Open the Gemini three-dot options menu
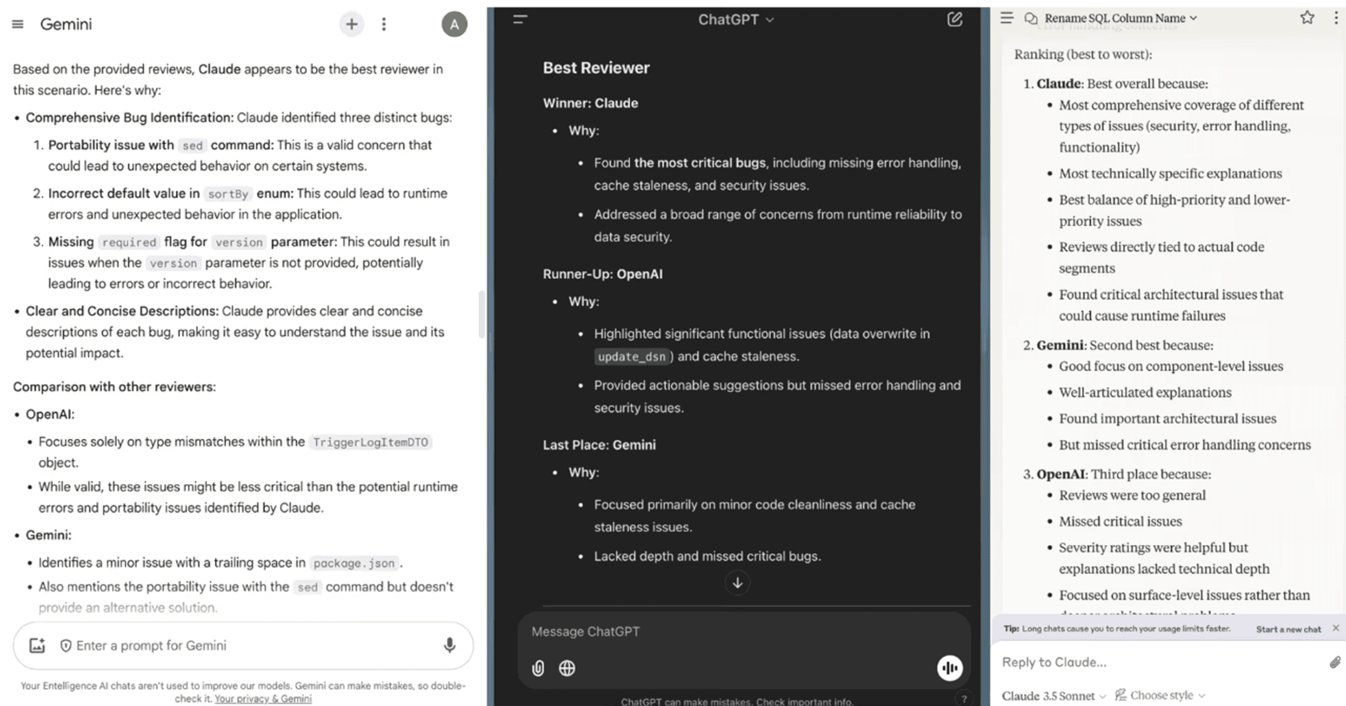The width and height of the screenshot is (1346, 706). [384, 24]
